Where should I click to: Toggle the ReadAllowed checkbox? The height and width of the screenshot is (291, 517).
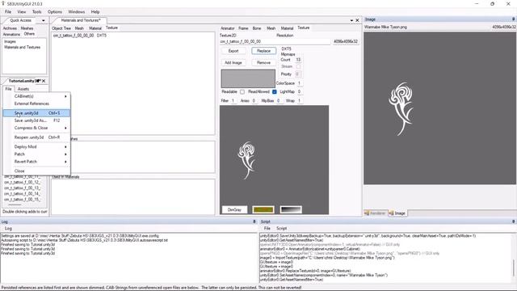pos(275,91)
